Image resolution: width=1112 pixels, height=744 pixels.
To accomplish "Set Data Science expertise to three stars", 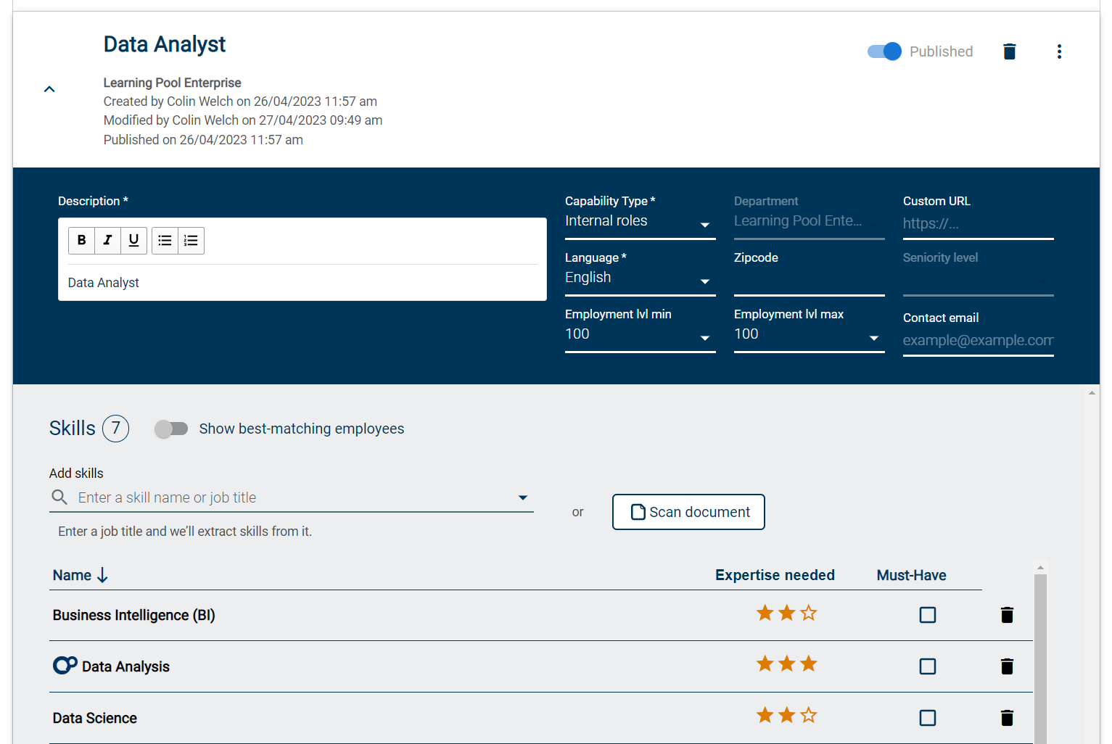I will (808, 716).
